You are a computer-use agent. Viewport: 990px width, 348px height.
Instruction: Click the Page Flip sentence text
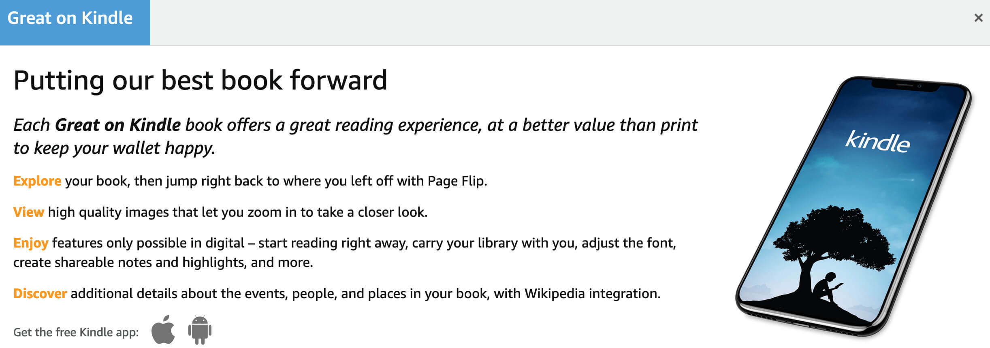[250, 181]
